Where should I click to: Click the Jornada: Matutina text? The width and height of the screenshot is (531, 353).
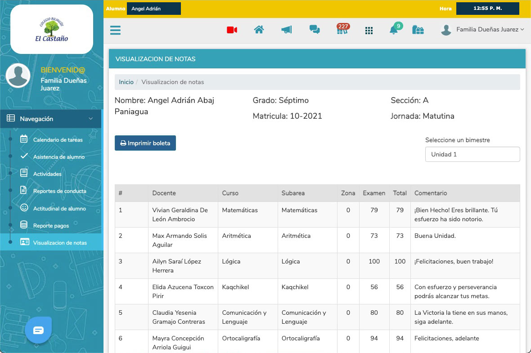pos(422,116)
